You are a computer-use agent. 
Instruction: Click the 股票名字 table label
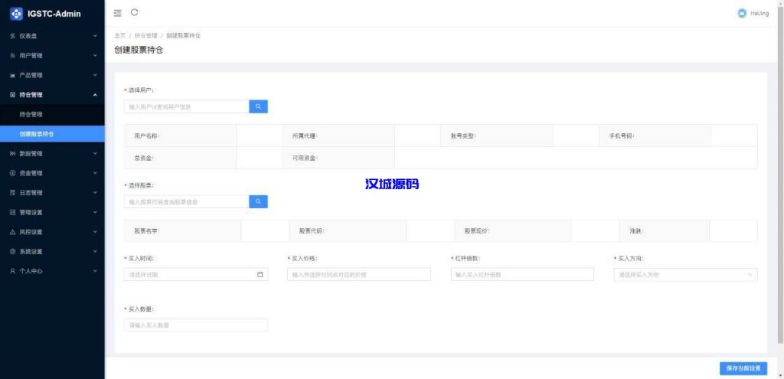[x=147, y=231]
